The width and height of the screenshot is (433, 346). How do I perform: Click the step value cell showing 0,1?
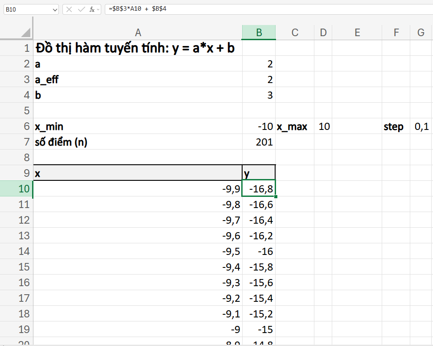point(421,126)
